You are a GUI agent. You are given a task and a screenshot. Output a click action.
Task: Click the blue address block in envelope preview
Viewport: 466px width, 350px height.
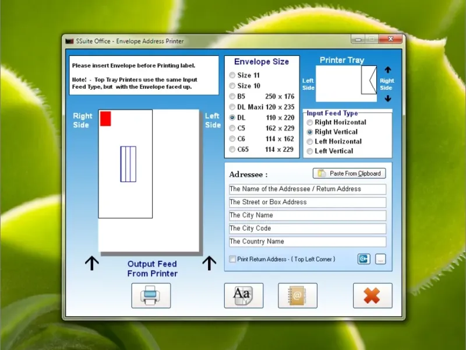coord(128,164)
